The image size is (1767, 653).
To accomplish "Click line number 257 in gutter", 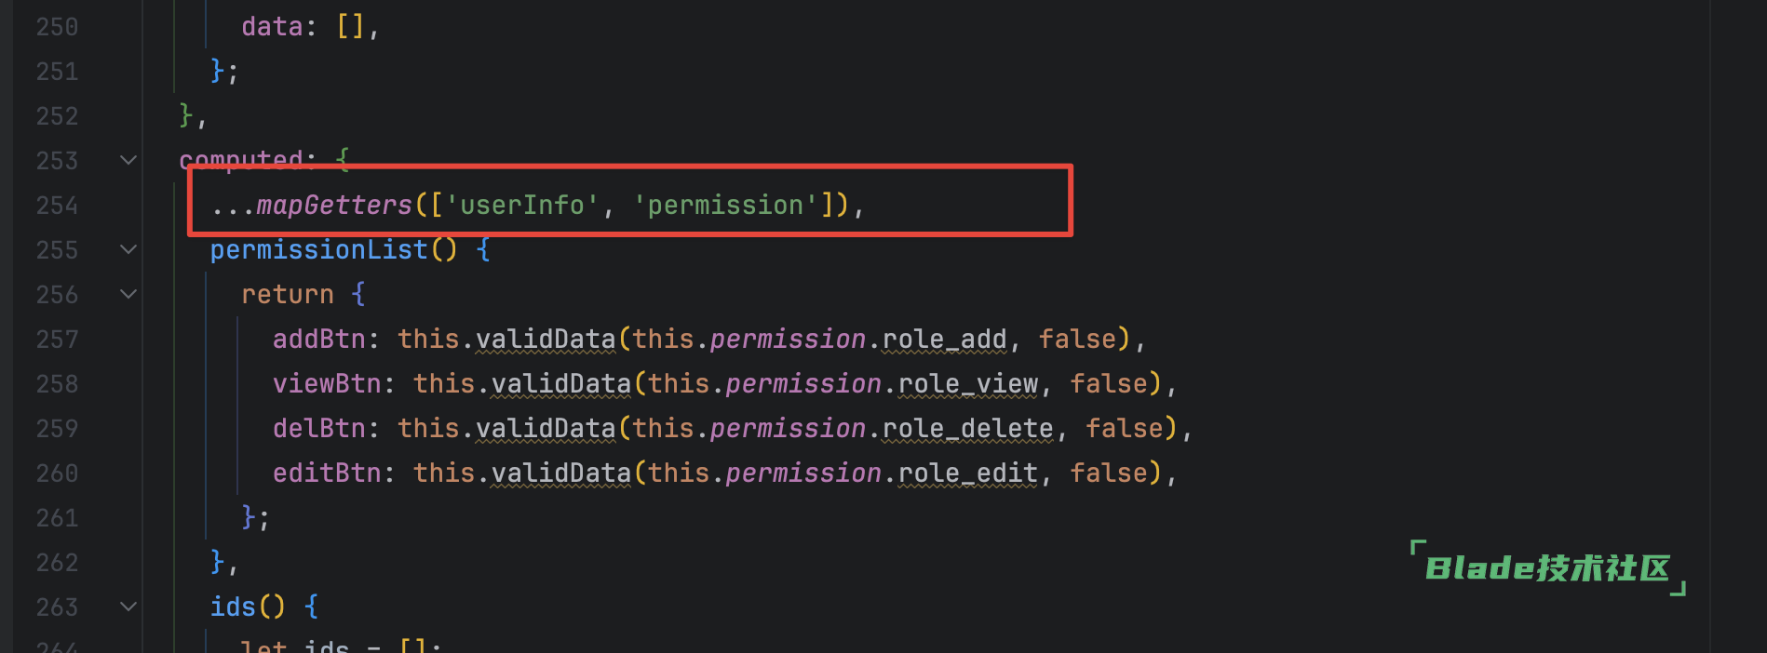I will (x=57, y=340).
